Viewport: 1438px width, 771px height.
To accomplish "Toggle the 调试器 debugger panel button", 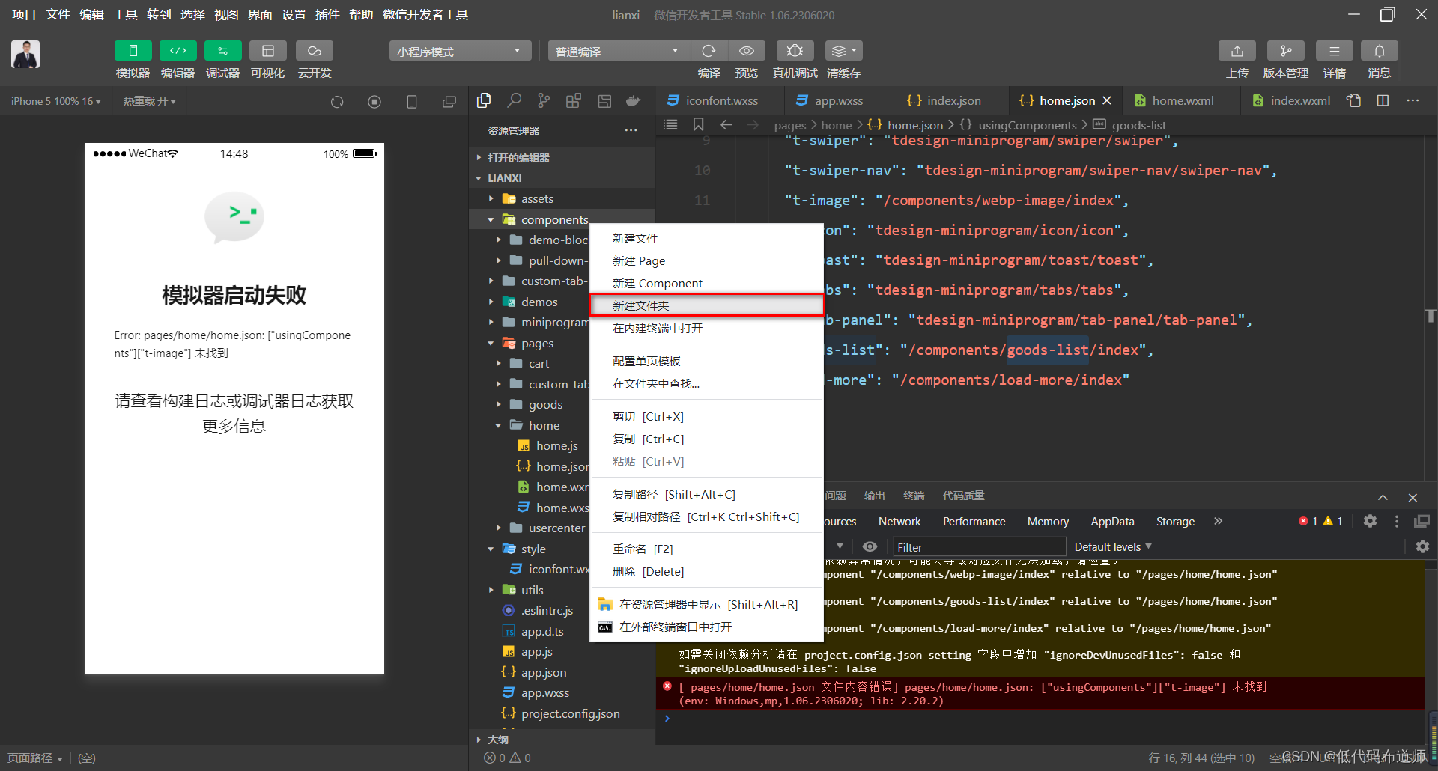I will pos(222,51).
